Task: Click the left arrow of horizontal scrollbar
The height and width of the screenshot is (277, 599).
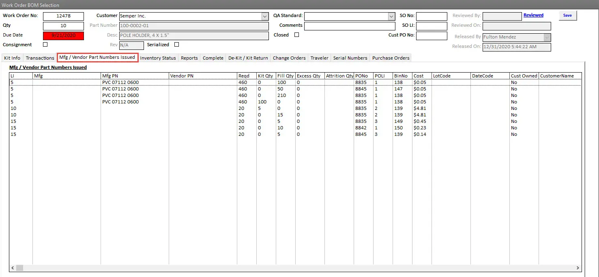Action: pyautogui.click(x=13, y=268)
